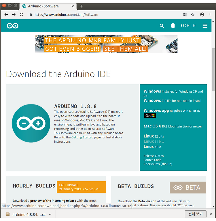The height and width of the screenshot is (221, 216).
Task: Open the shopping bag store icon
Action: coord(173,26)
